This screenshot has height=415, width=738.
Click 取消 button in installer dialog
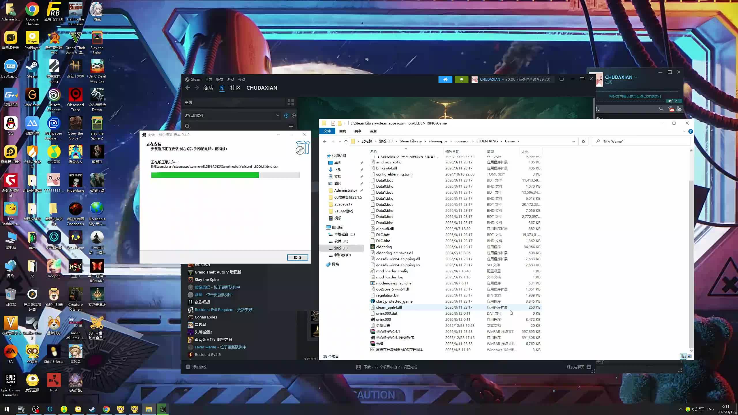click(x=297, y=258)
